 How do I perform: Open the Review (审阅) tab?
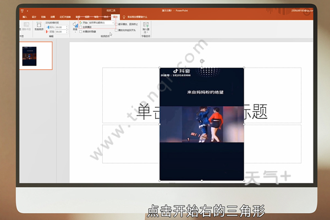[x=78, y=17]
